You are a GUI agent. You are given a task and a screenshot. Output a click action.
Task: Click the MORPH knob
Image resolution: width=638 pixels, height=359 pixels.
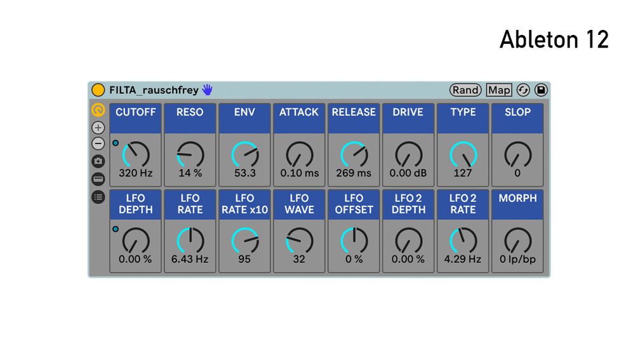[x=517, y=241]
